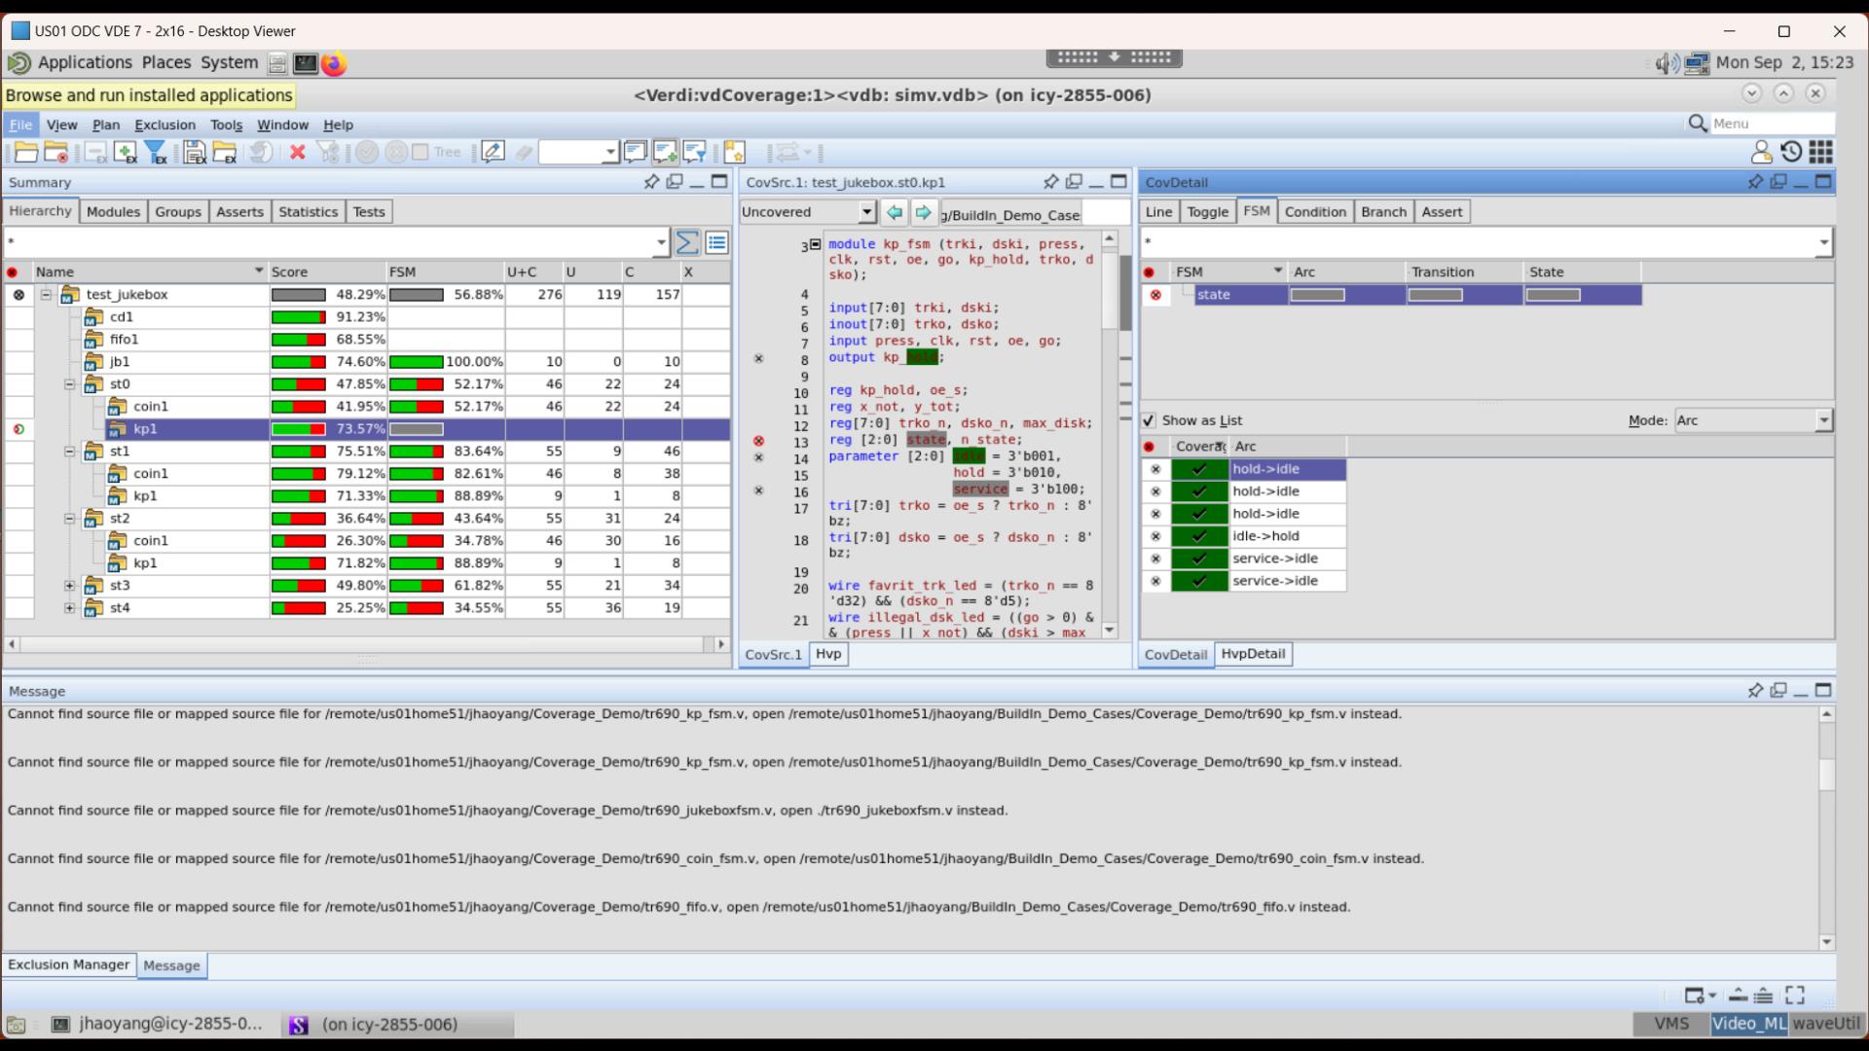Pin the CovDetail panel
This screenshot has width=1869, height=1051.
(x=1755, y=182)
